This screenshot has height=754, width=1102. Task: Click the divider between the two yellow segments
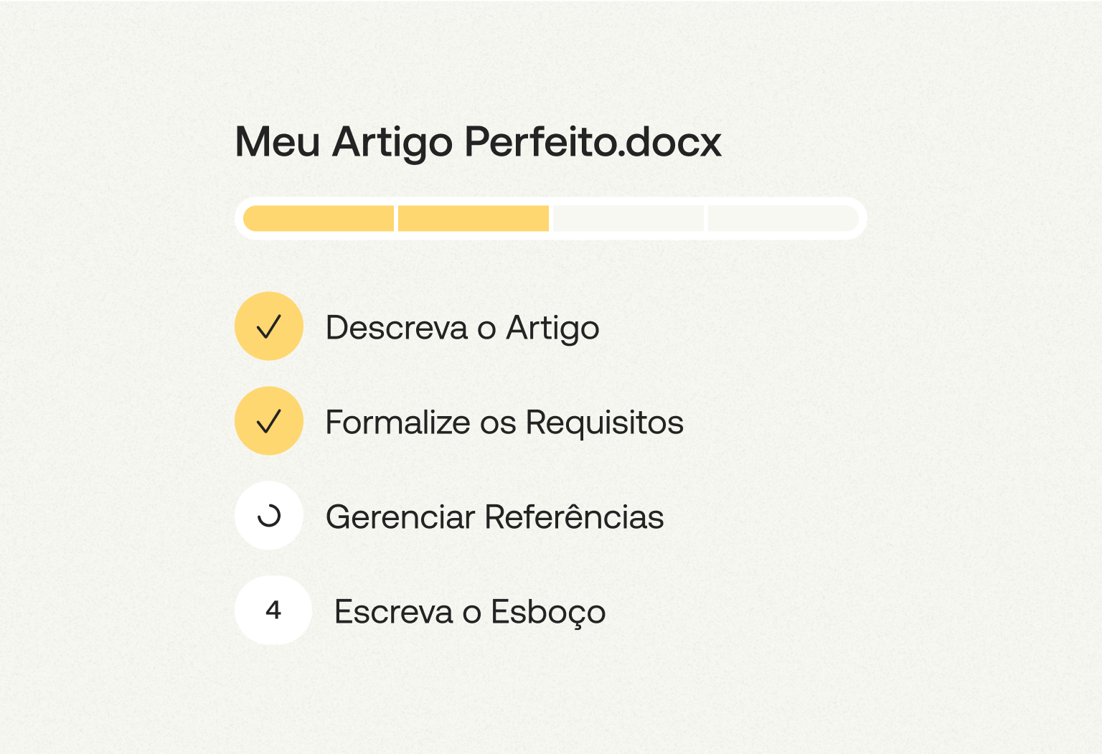click(396, 218)
